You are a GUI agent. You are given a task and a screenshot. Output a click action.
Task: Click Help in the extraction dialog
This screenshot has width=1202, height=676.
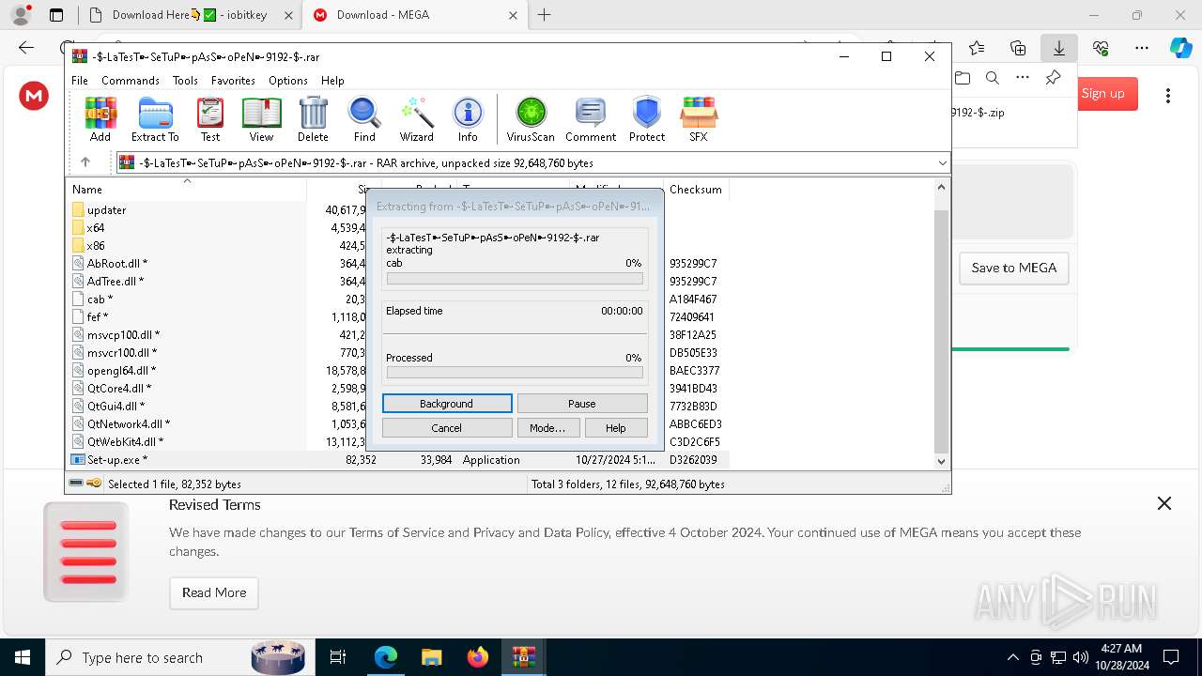coord(616,428)
